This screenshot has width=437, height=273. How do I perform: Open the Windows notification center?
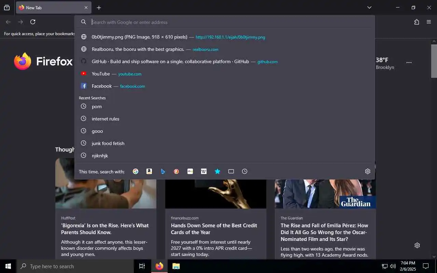pos(426,266)
